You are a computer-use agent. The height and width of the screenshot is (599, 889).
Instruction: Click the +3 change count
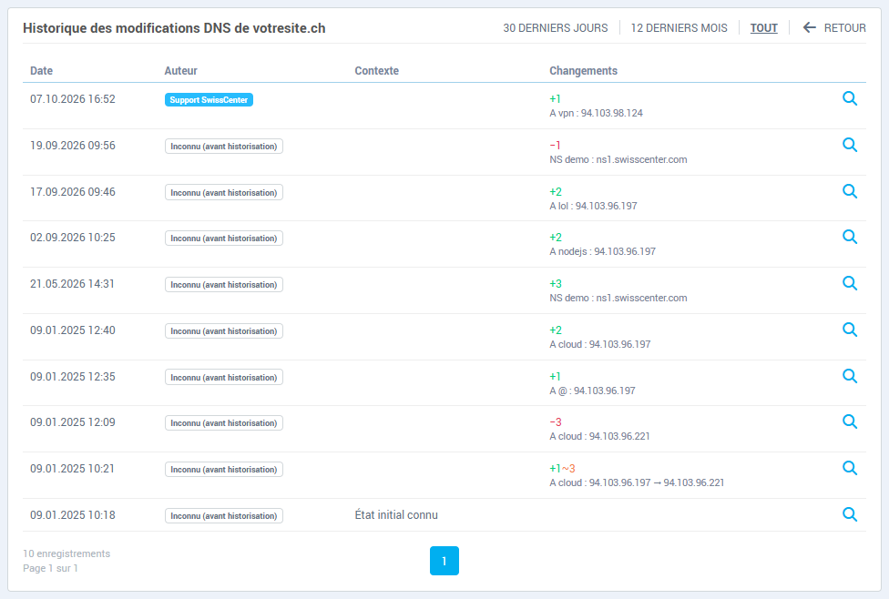click(x=555, y=284)
